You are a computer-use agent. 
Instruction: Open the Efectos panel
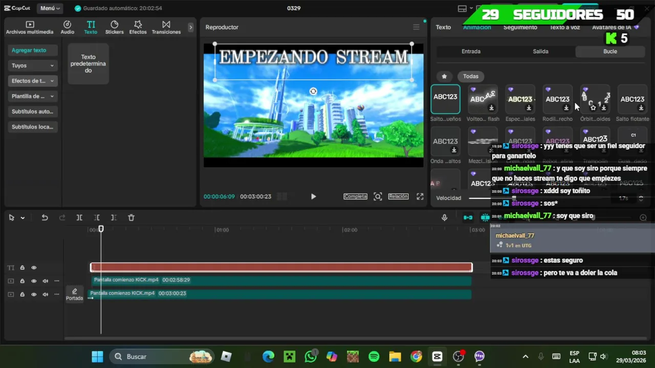[x=138, y=28]
